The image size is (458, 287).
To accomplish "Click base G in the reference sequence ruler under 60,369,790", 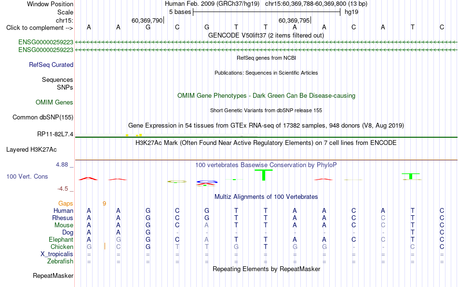I will 148,27.
